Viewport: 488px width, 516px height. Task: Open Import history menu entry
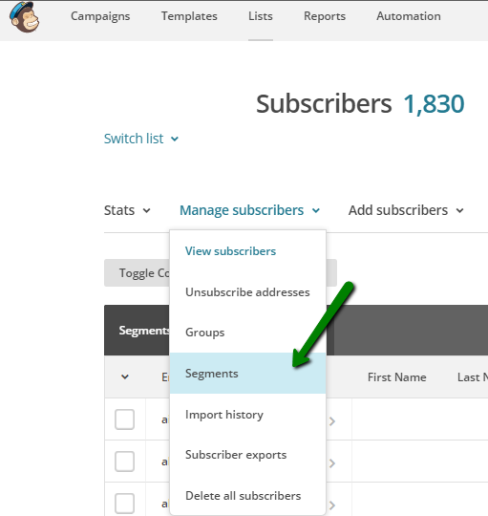224,415
